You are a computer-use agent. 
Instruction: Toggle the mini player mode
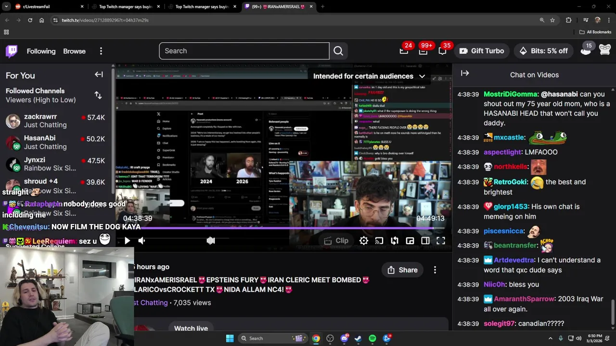(410, 241)
